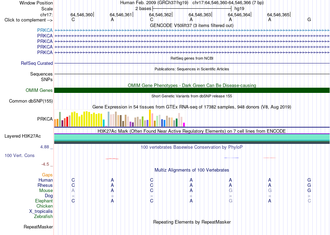
Task: Open the GTEx Gene Expression track title
Action: 192,107
